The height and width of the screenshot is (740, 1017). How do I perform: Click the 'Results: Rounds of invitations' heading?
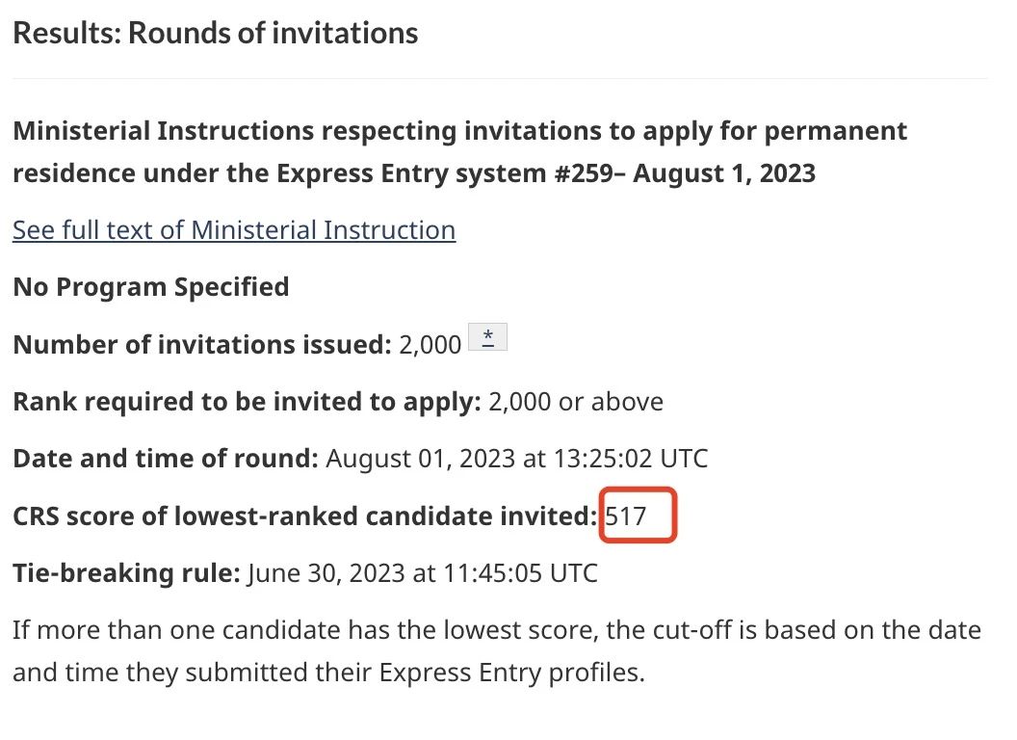pyautogui.click(x=216, y=33)
